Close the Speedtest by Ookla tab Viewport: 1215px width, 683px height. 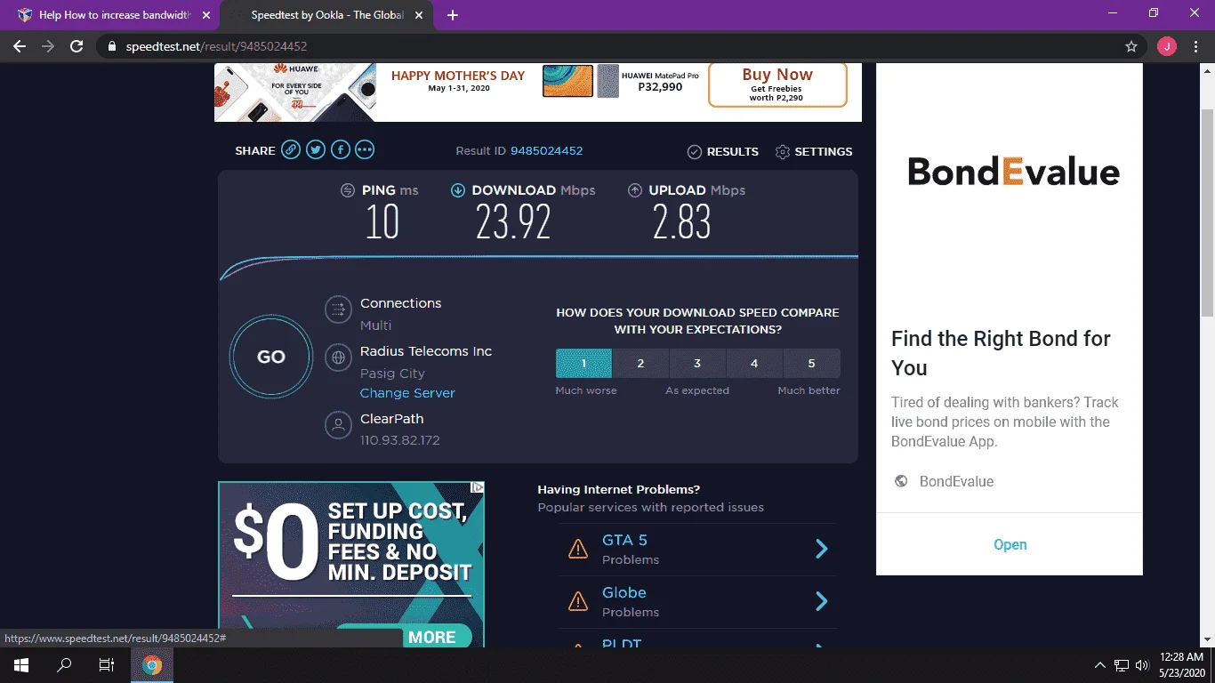click(x=421, y=15)
